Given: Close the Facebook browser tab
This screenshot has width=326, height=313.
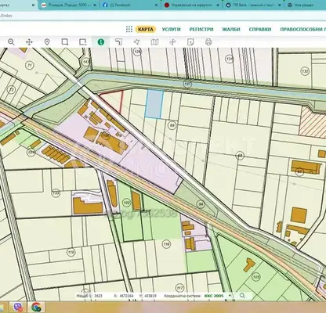Looking at the screenshot, I should 156,5.
